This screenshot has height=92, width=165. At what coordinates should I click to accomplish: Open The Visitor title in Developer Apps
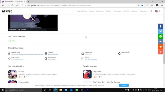97,72
